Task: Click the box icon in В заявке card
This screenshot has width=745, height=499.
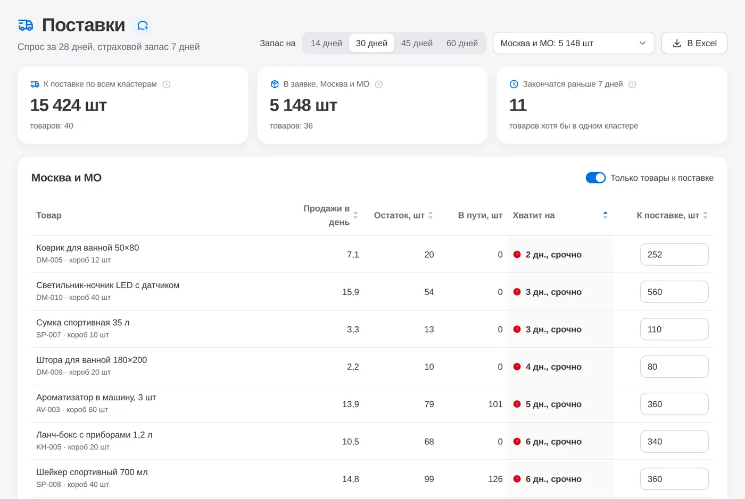Action: [x=275, y=84]
